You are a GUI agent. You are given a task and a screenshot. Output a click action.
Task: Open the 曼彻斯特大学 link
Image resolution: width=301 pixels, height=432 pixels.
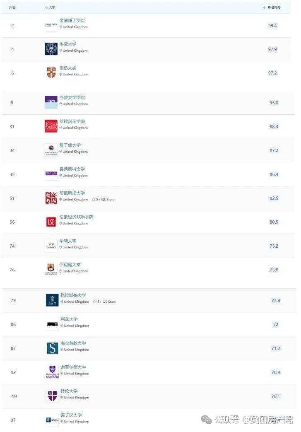point(72,169)
